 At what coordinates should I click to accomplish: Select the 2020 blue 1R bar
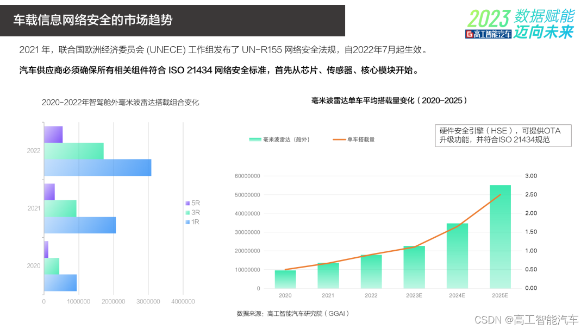[x=60, y=283]
